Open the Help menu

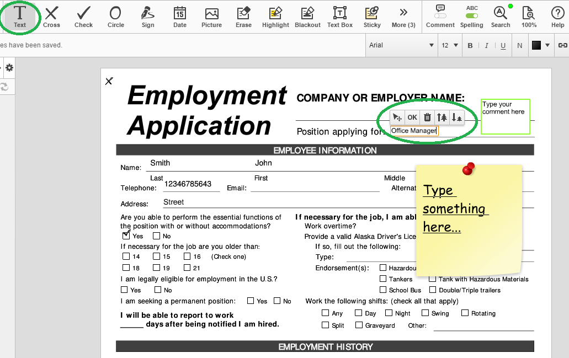click(558, 17)
